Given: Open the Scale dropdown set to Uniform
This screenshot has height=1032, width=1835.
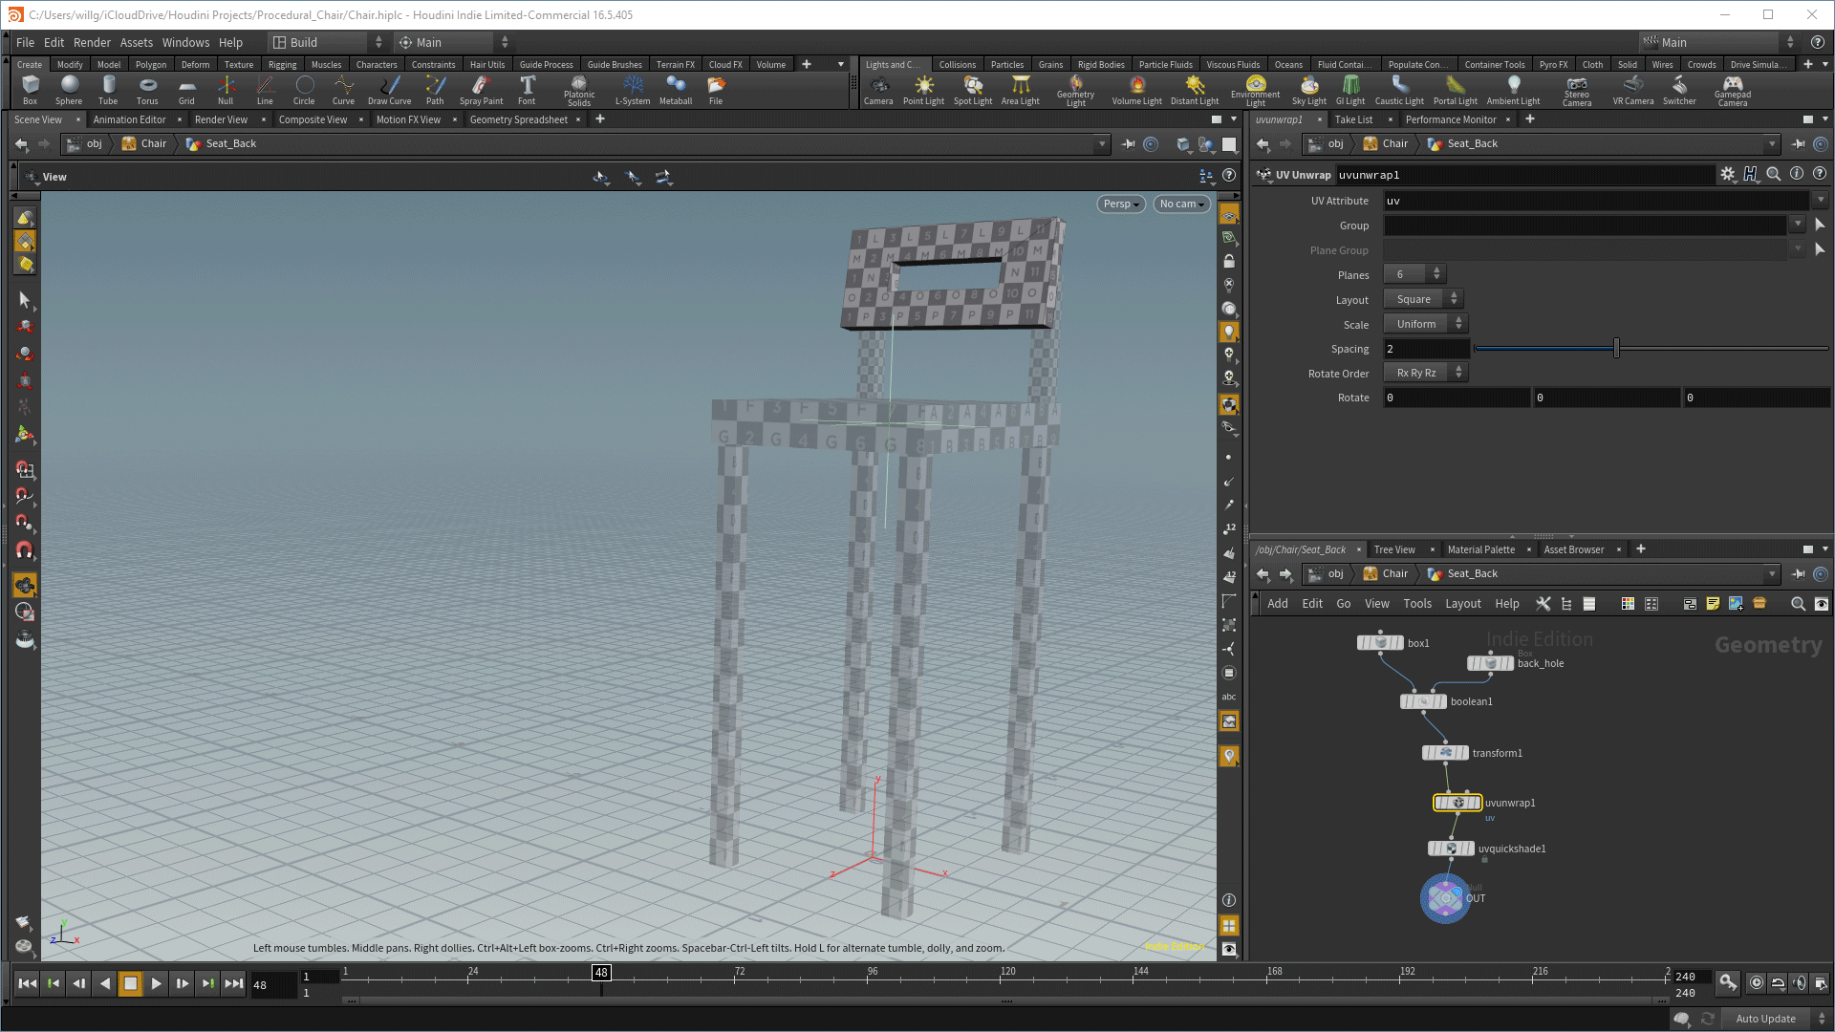Looking at the screenshot, I should 1425,324.
